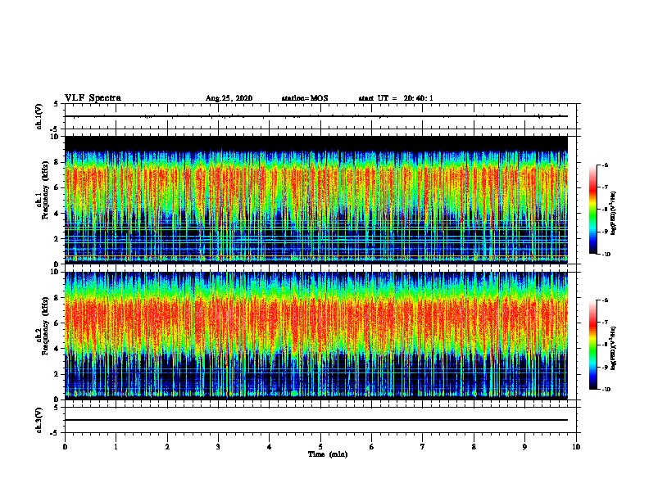Click the "8" minute tick label on time axis
Viewport: 649px width, 501px height.
[474, 447]
